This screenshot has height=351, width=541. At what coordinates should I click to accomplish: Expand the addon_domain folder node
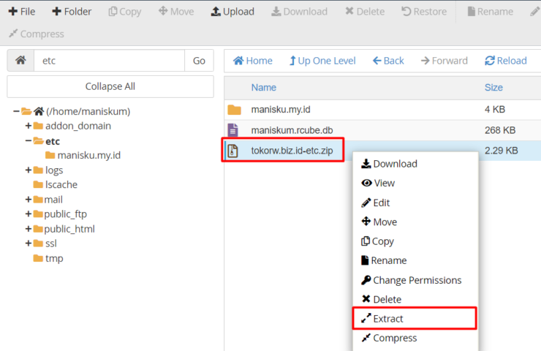point(29,126)
